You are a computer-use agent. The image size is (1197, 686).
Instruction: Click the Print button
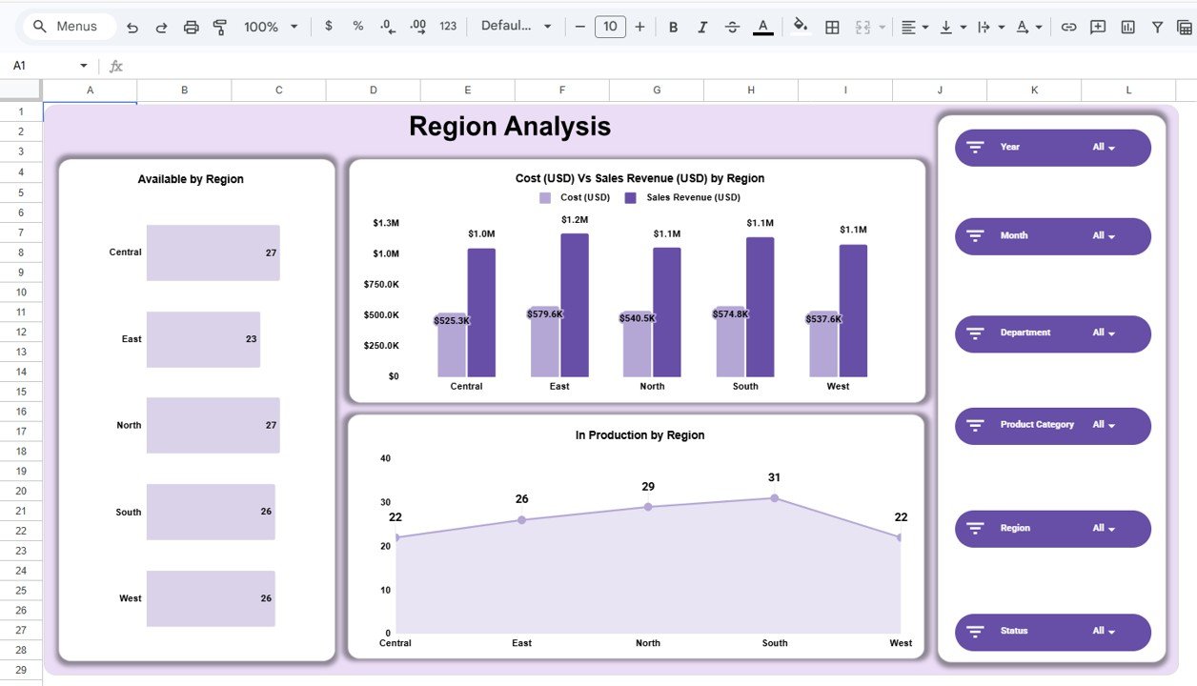pyautogui.click(x=191, y=26)
